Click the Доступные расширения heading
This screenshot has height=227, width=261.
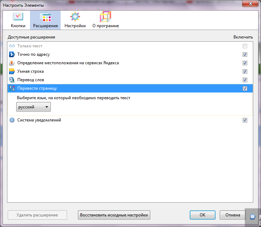pyautogui.click(x=31, y=37)
